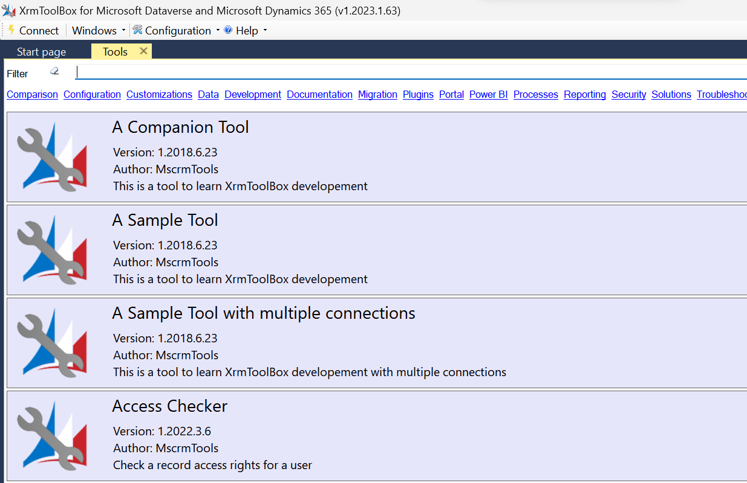This screenshot has width=747, height=483.
Task: Open the Power BI category filter
Action: tap(488, 95)
